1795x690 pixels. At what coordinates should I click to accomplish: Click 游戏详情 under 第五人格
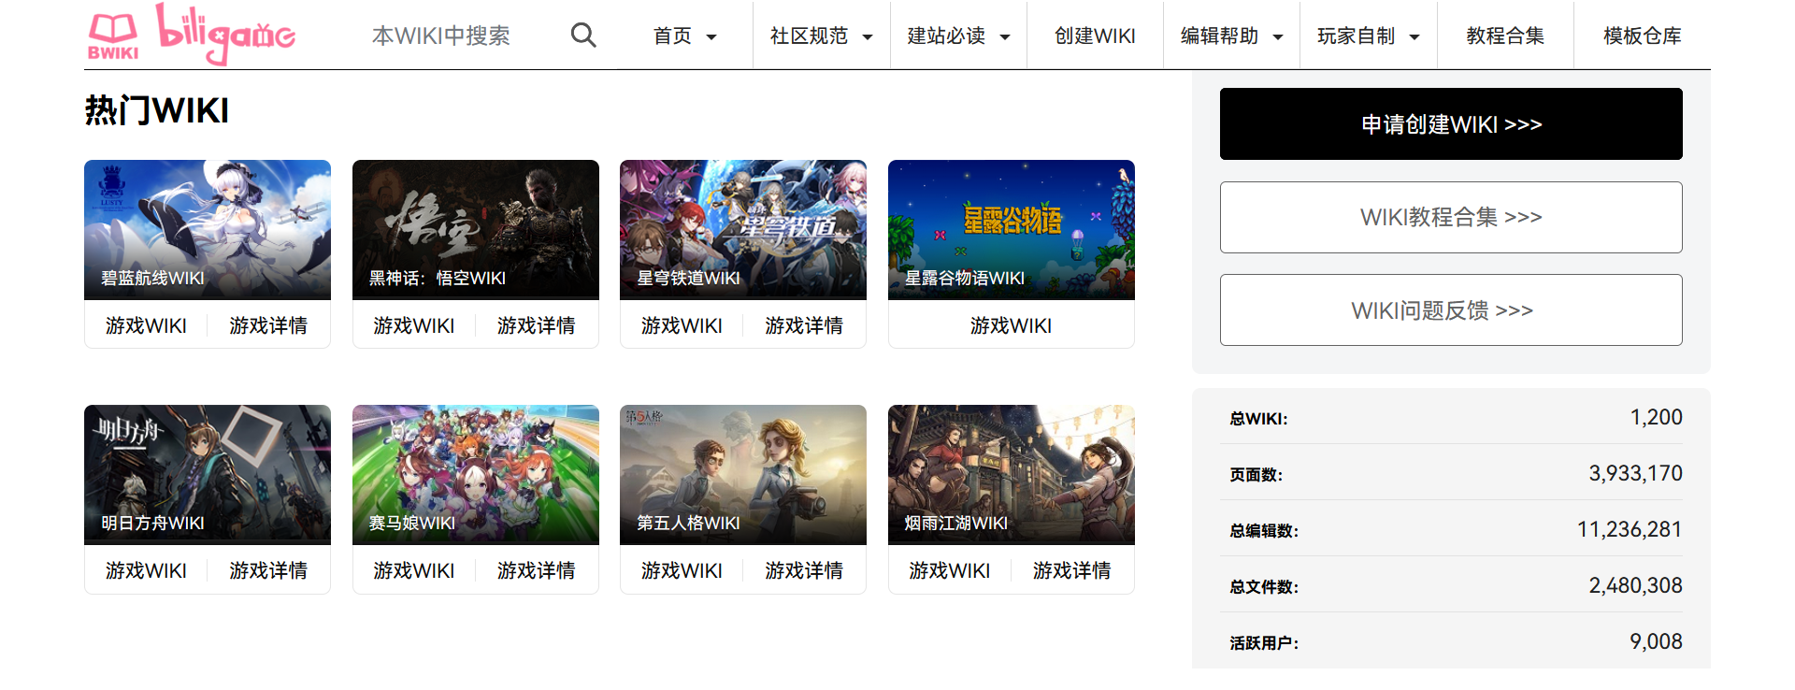tap(804, 570)
